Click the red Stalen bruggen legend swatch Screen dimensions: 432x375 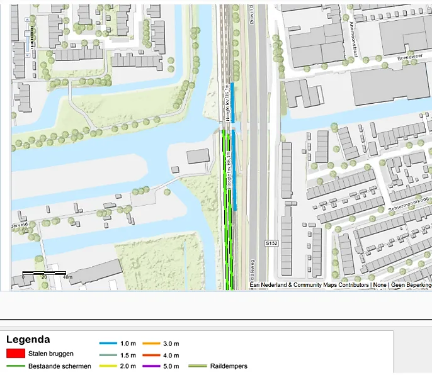tap(15, 354)
